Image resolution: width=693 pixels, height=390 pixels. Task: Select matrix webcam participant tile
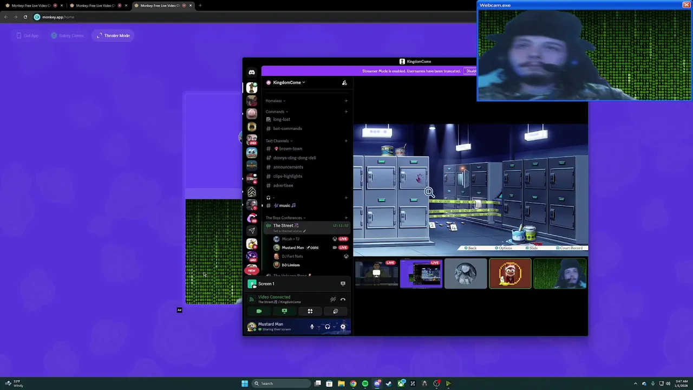[560, 273]
